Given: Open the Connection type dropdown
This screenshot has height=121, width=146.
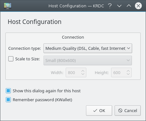Looking at the screenshot, I should (88, 48).
